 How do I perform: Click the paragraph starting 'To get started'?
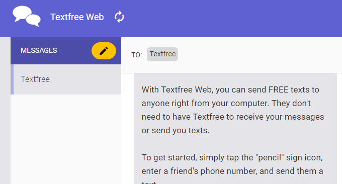coord(232,169)
